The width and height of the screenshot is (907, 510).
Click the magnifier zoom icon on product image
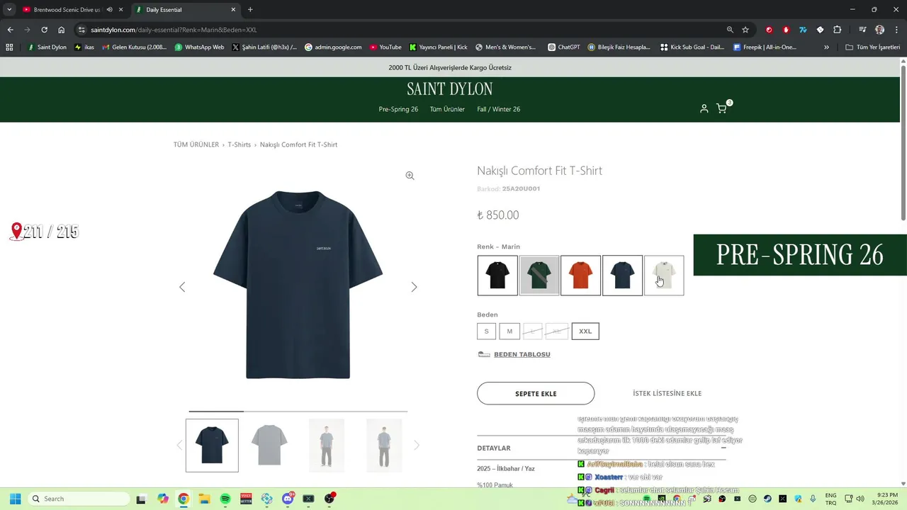pyautogui.click(x=410, y=176)
